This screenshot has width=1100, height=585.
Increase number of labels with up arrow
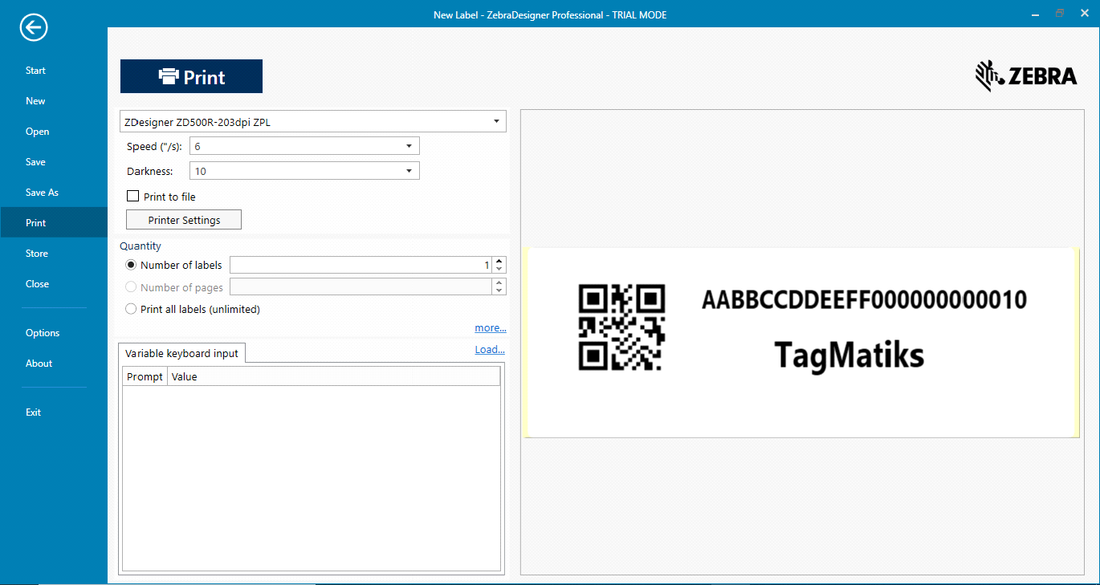pos(499,261)
